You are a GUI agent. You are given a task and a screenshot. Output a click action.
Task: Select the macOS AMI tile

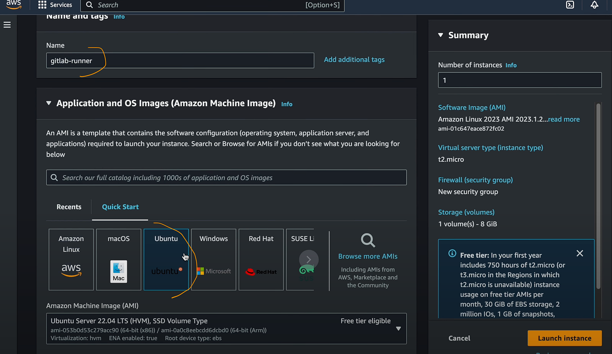click(118, 260)
